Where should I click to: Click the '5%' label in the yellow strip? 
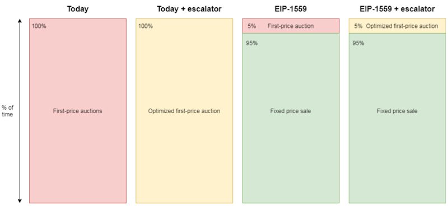pyautogui.click(x=358, y=26)
